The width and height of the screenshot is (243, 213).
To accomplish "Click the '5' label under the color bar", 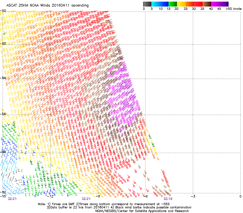I will click(x=152, y=9).
